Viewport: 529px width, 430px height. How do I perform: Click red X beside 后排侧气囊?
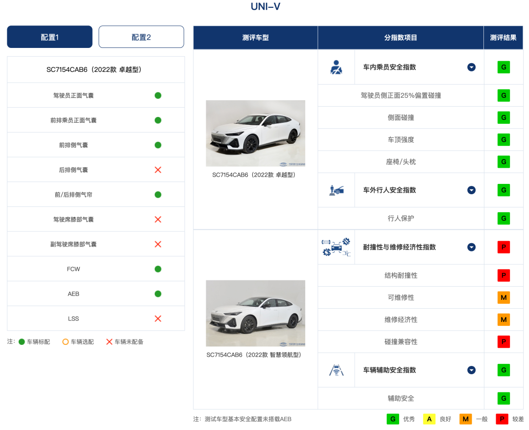pos(158,170)
